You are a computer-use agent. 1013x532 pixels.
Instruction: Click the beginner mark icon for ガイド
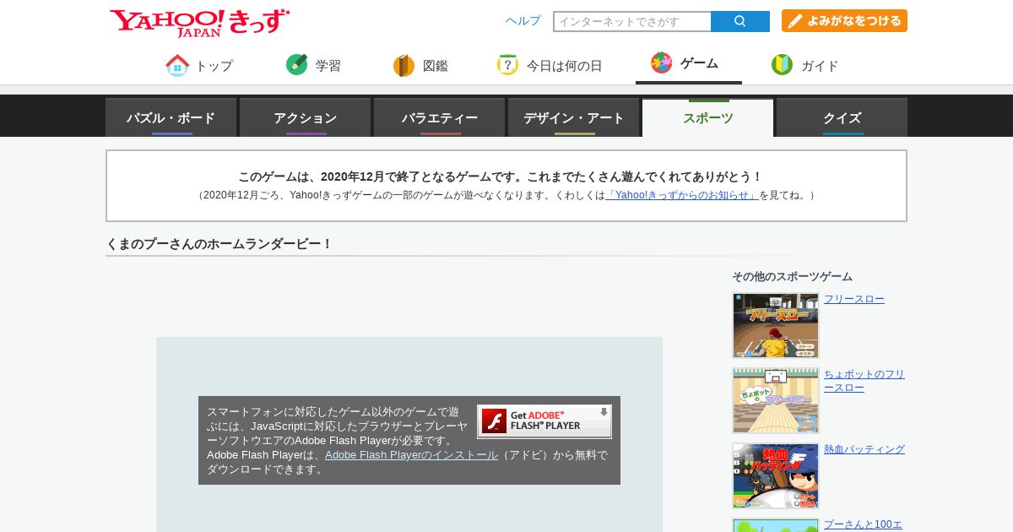[x=782, y=65]
